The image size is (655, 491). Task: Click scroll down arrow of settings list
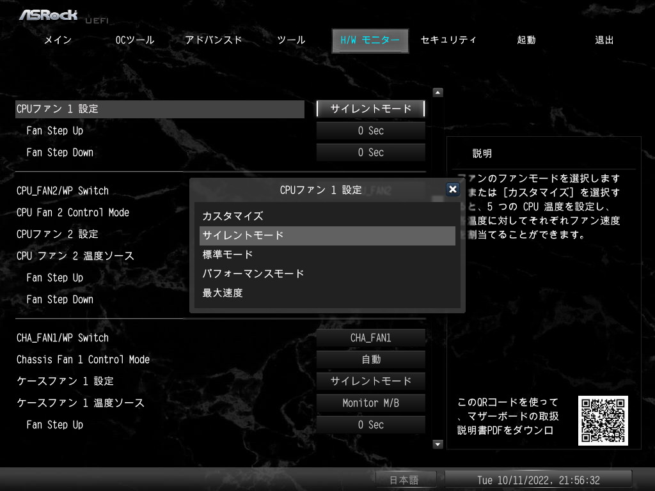[x=438, y=444]
